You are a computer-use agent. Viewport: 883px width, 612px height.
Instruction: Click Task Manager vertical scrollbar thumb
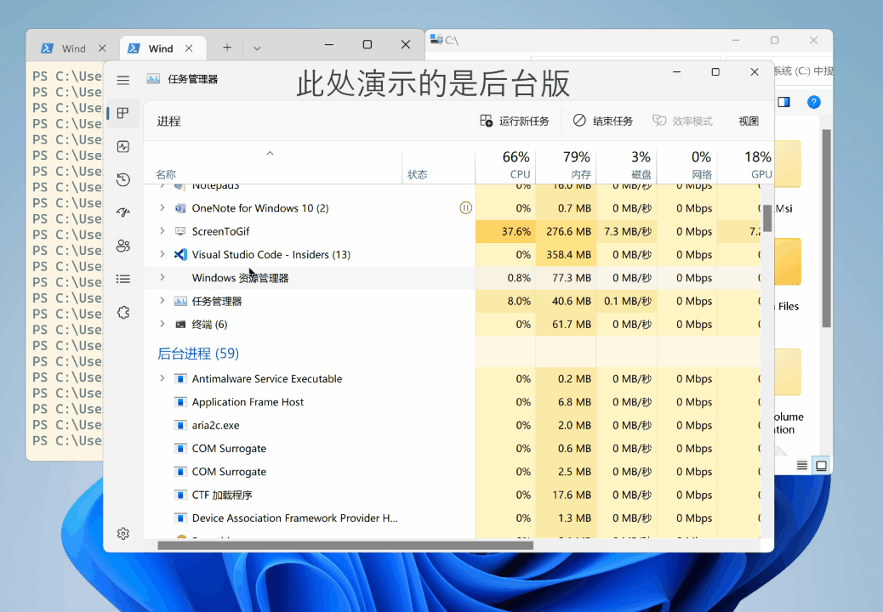[767, 218]
